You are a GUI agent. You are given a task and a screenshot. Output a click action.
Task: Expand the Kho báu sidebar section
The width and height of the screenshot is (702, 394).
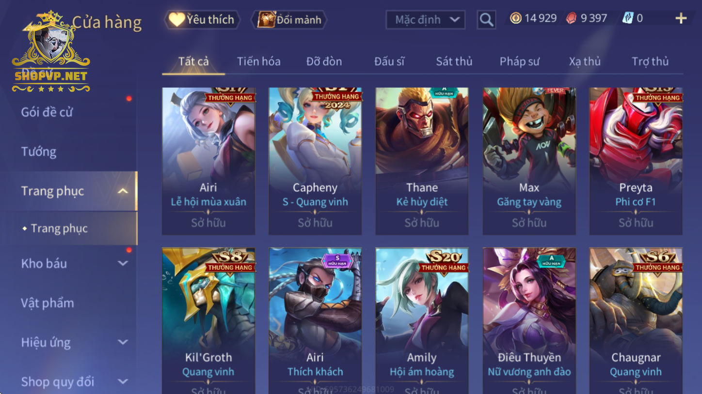coord(123,263)
